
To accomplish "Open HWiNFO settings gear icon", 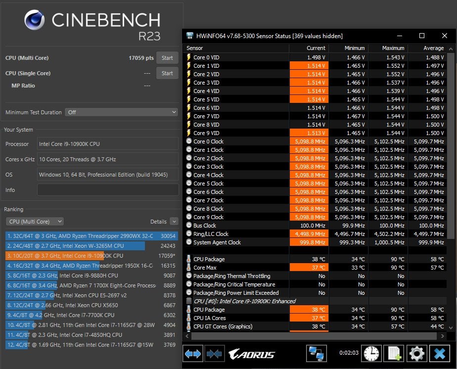I will 417,354.
